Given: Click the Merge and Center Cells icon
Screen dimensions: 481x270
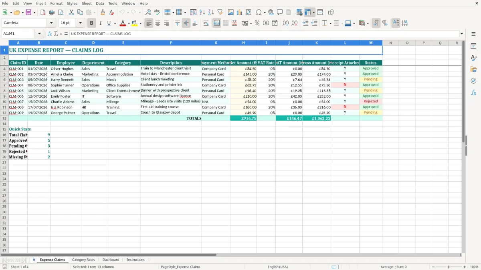Looking at the screenshot, I should (217, 23).
